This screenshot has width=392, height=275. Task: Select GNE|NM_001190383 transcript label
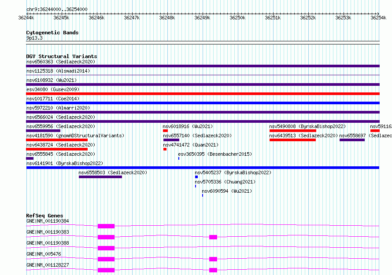coord(48,232)
